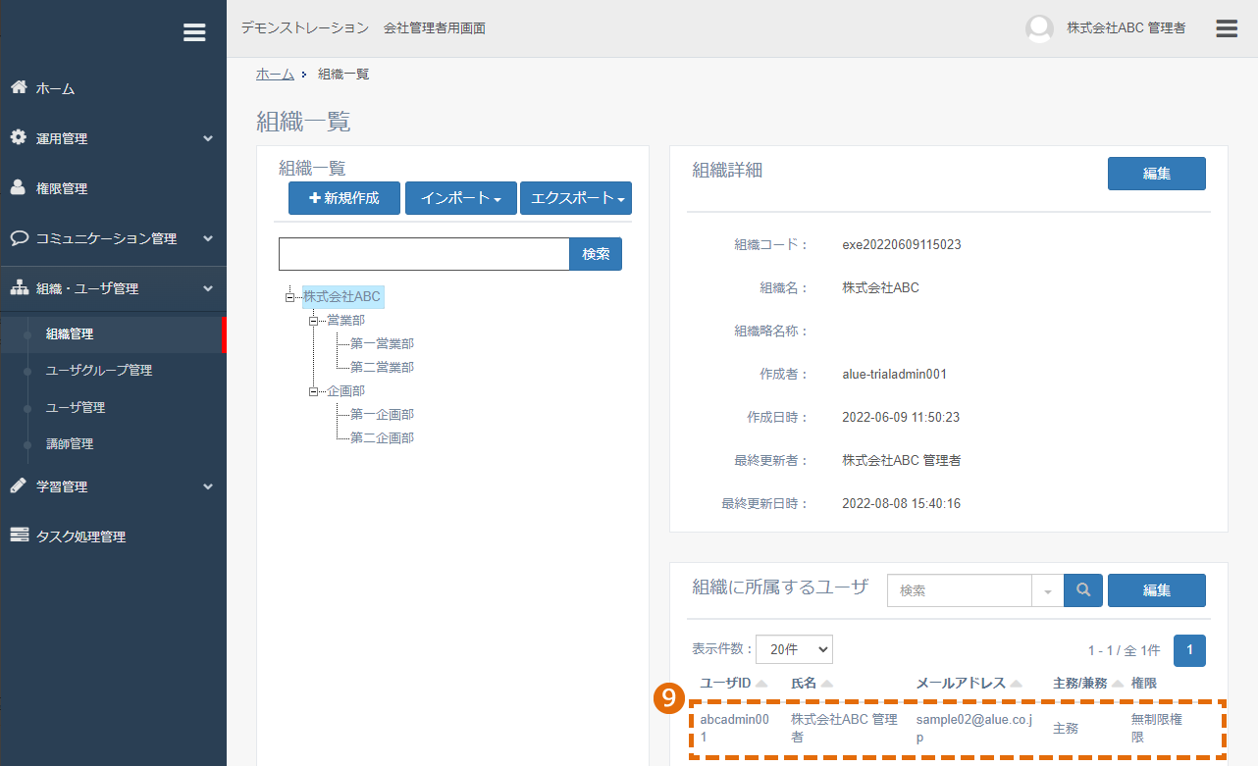Open the user search combo arrow

(1047, 591)
